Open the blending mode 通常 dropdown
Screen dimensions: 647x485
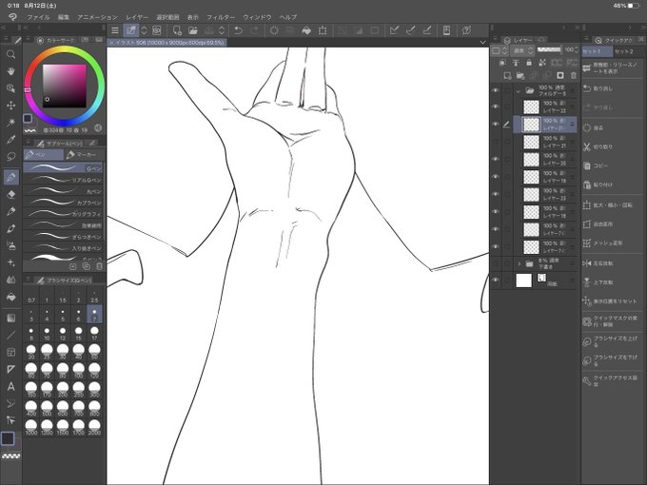click(x=522, y=50)
